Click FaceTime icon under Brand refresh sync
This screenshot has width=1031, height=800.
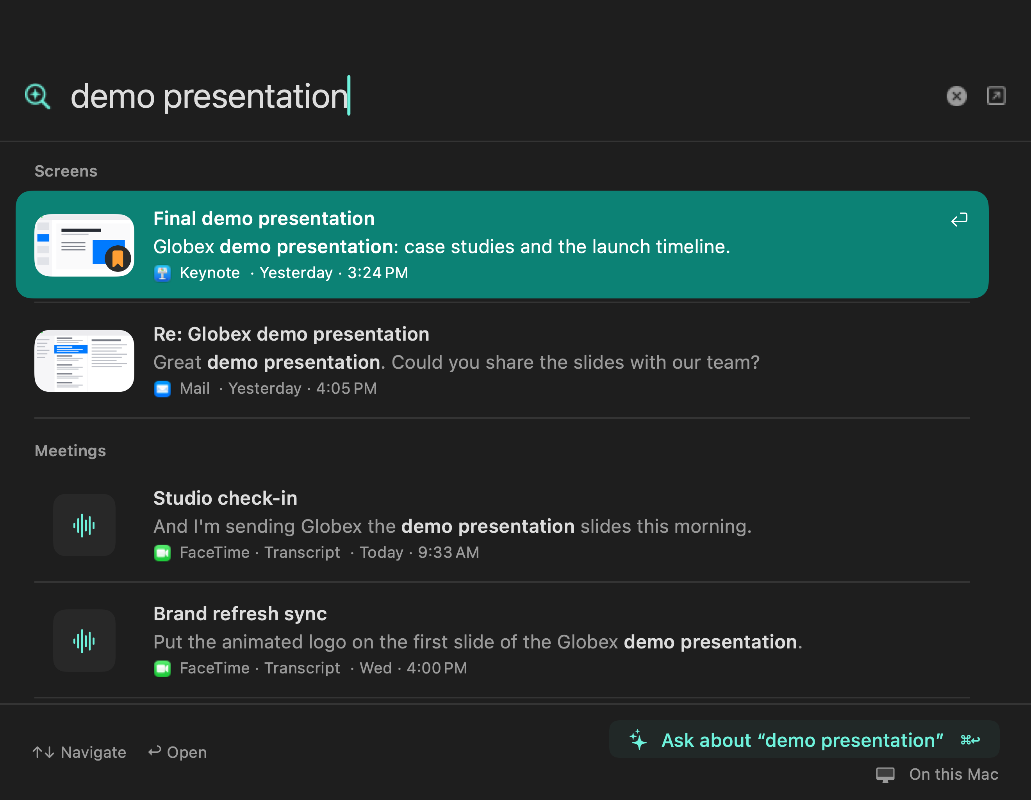pos(162,668)
